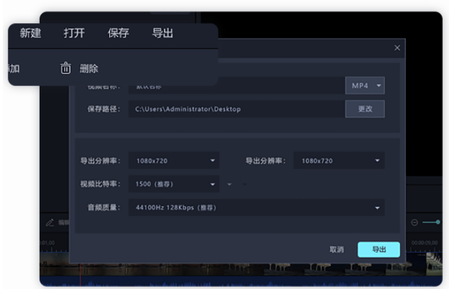Open the MP4 format dropdown
The height and width of the screenshot is (289, 449).
coord(365,85)
